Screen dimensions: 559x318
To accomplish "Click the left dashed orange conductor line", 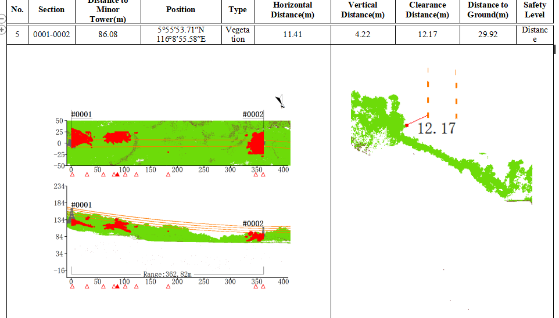I will 428,93.
